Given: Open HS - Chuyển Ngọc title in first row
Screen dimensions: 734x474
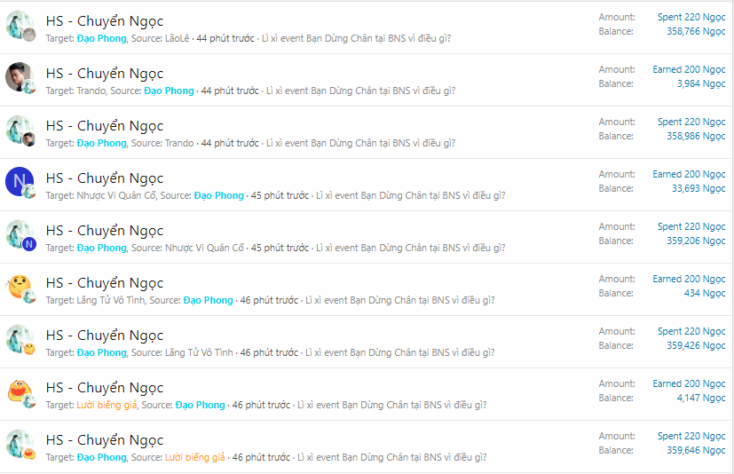Looking at the screenshot, I should 105,21.
